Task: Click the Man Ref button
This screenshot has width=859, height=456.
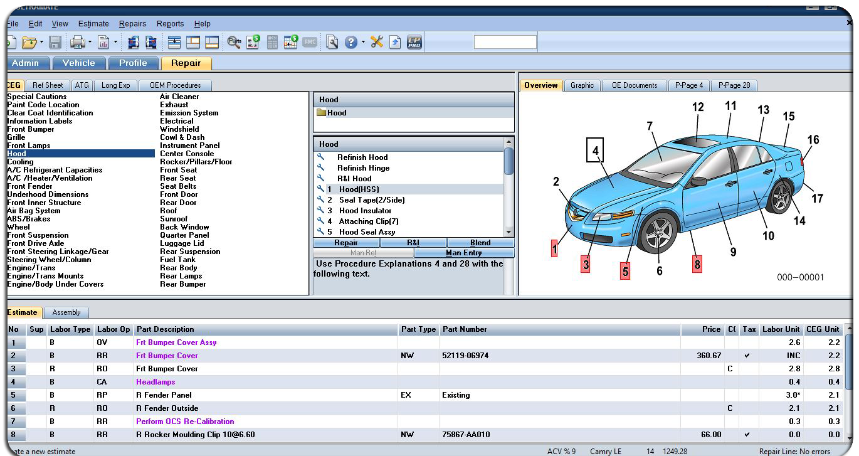Action: click(364, 253)
